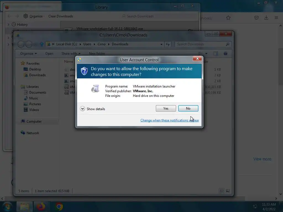Expand Show details chevron in UAC dialog
283x212 pixels.
pyautogui.click(x=82, y=109)
